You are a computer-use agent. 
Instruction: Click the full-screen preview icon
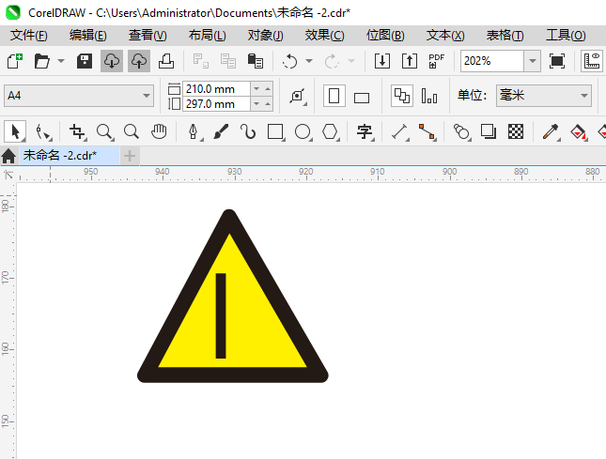557,61
